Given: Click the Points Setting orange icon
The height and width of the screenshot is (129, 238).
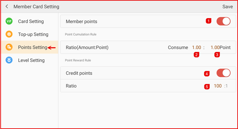Looking at the screenshot, I should tap(9, 47).
